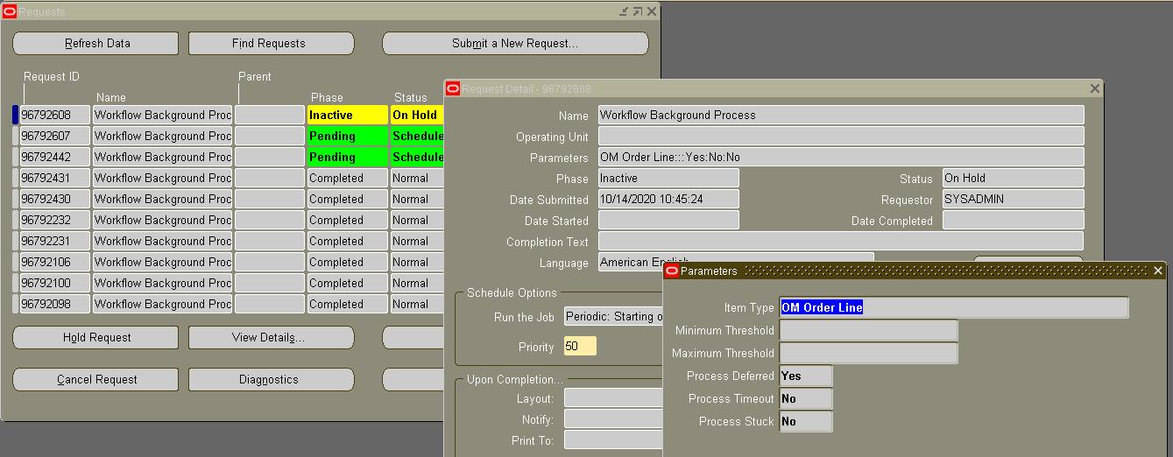This screenshot has width=1173, height=457.
Task: Click the Phase field showing Inactive
Action: [668, 178]
